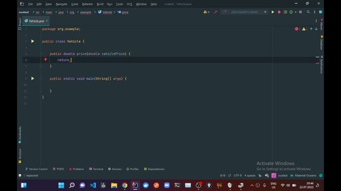Click the yellow warning indicator in the editor corner

(x=304, y=29)
